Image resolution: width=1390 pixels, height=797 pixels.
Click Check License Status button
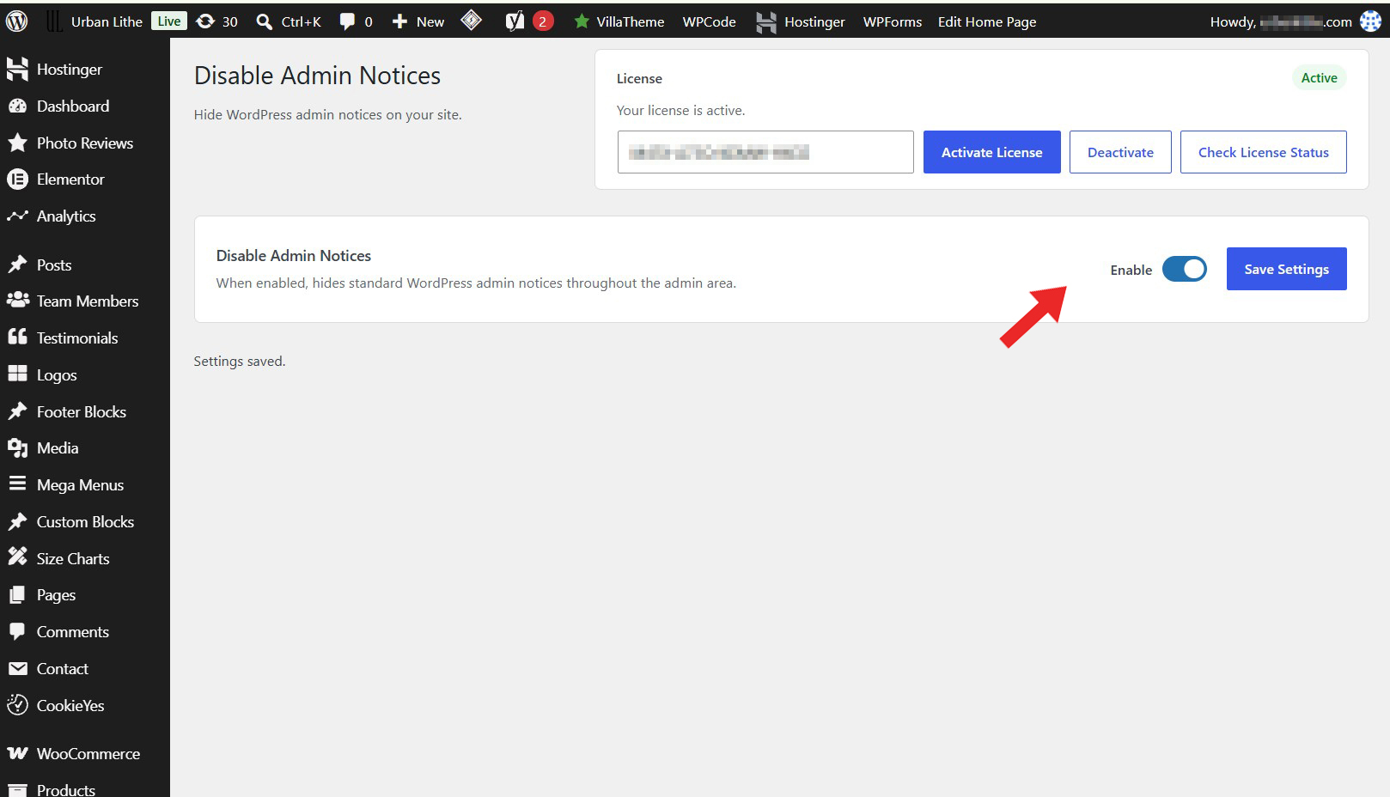(x=1263, y=152)
